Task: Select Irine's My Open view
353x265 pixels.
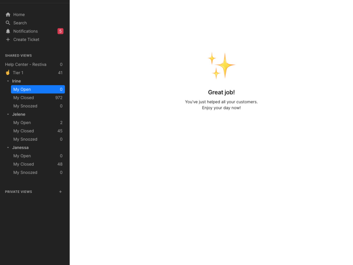Action: (38, 89)
